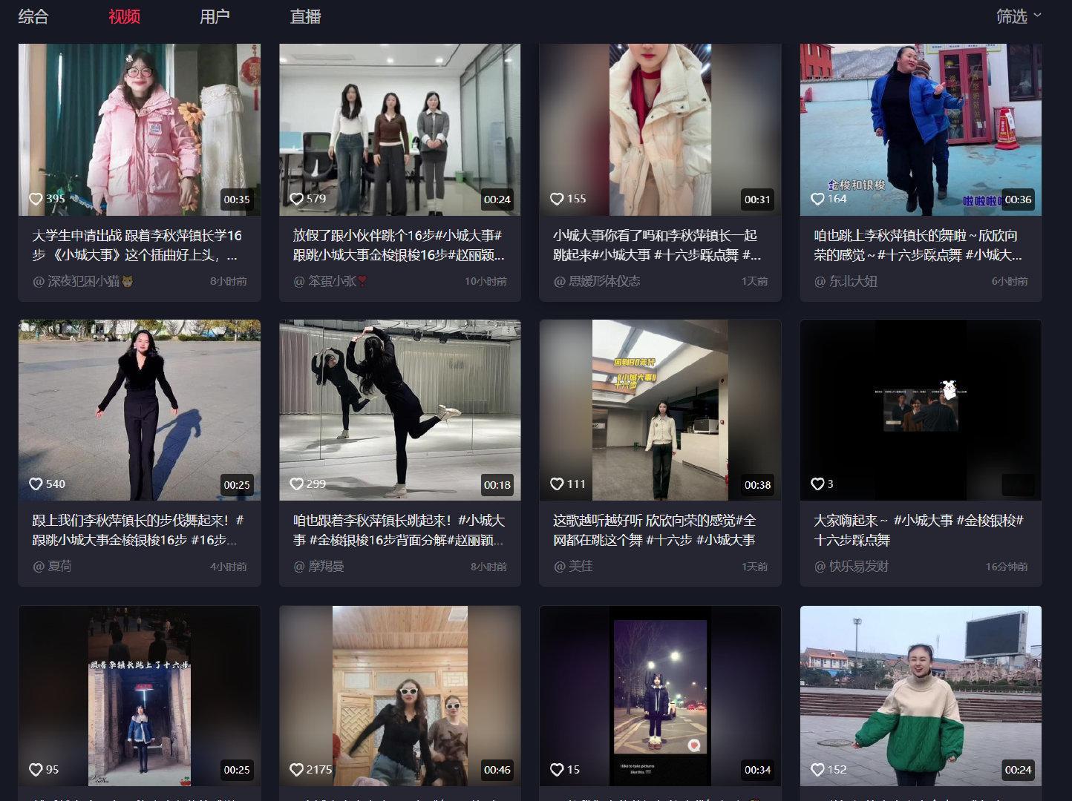Screen dimensions: 1072x801
Task: Select the 视频 tab
Action: (x=124, y=16)
